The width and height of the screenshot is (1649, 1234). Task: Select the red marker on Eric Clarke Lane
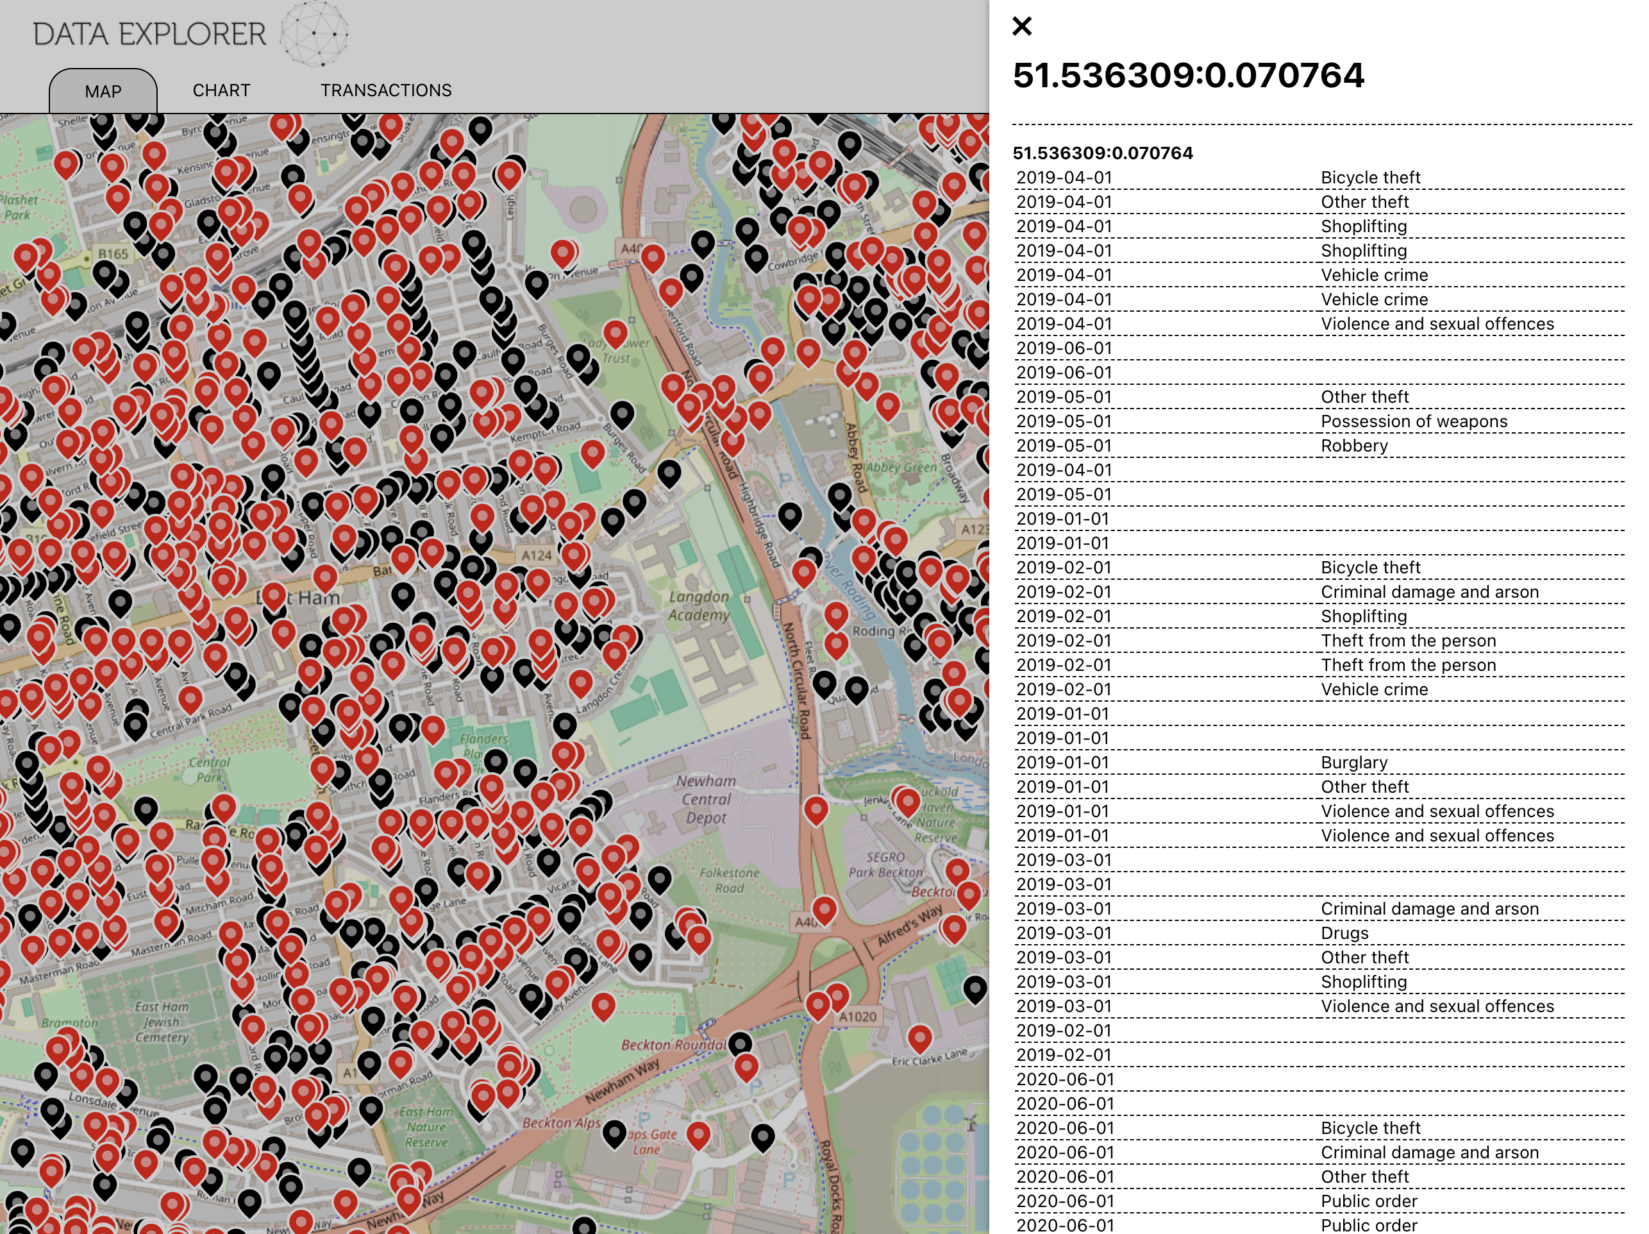pos(919,1036)
